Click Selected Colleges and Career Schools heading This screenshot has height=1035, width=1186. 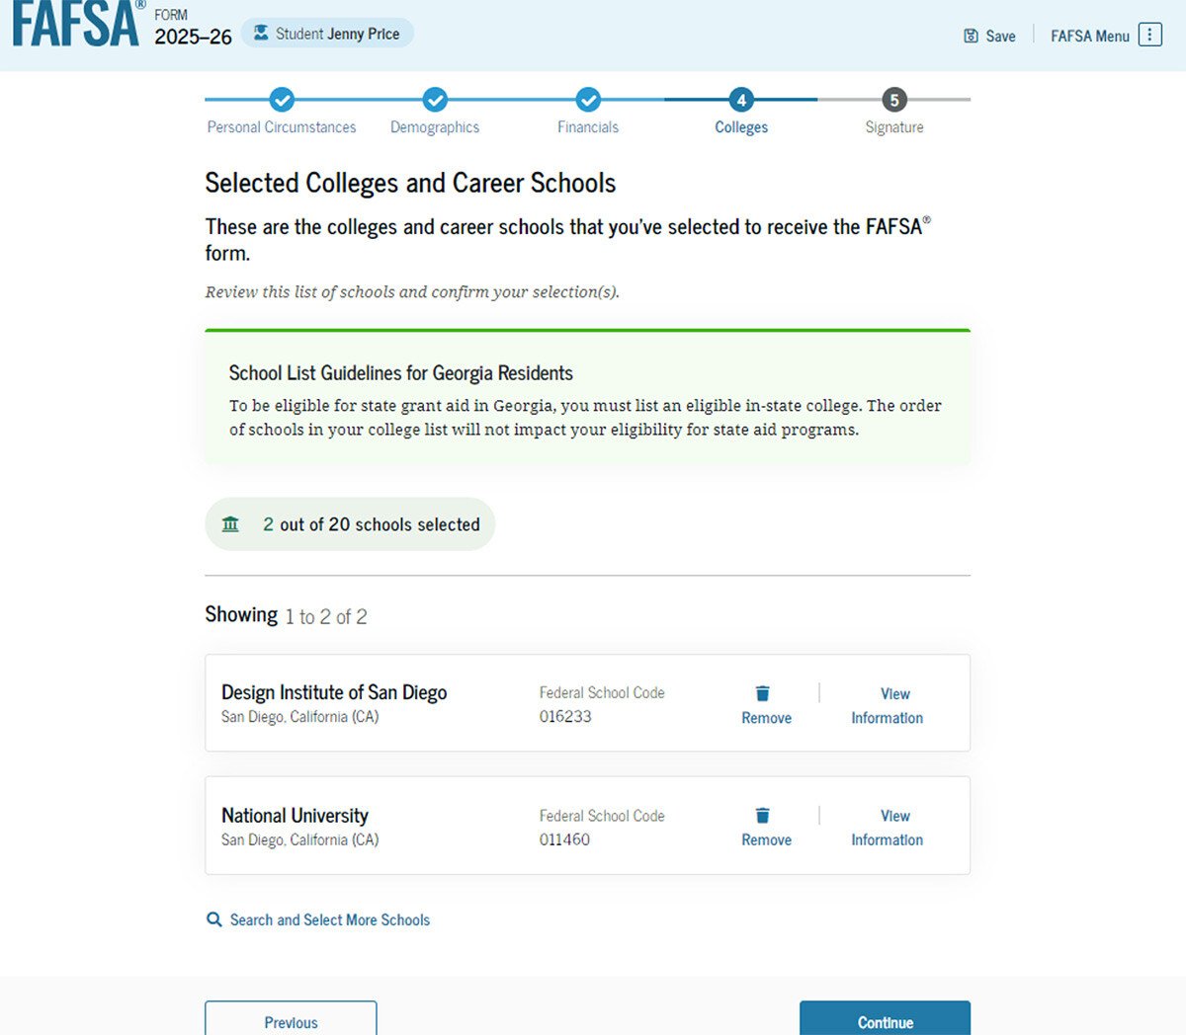point(410,183)
